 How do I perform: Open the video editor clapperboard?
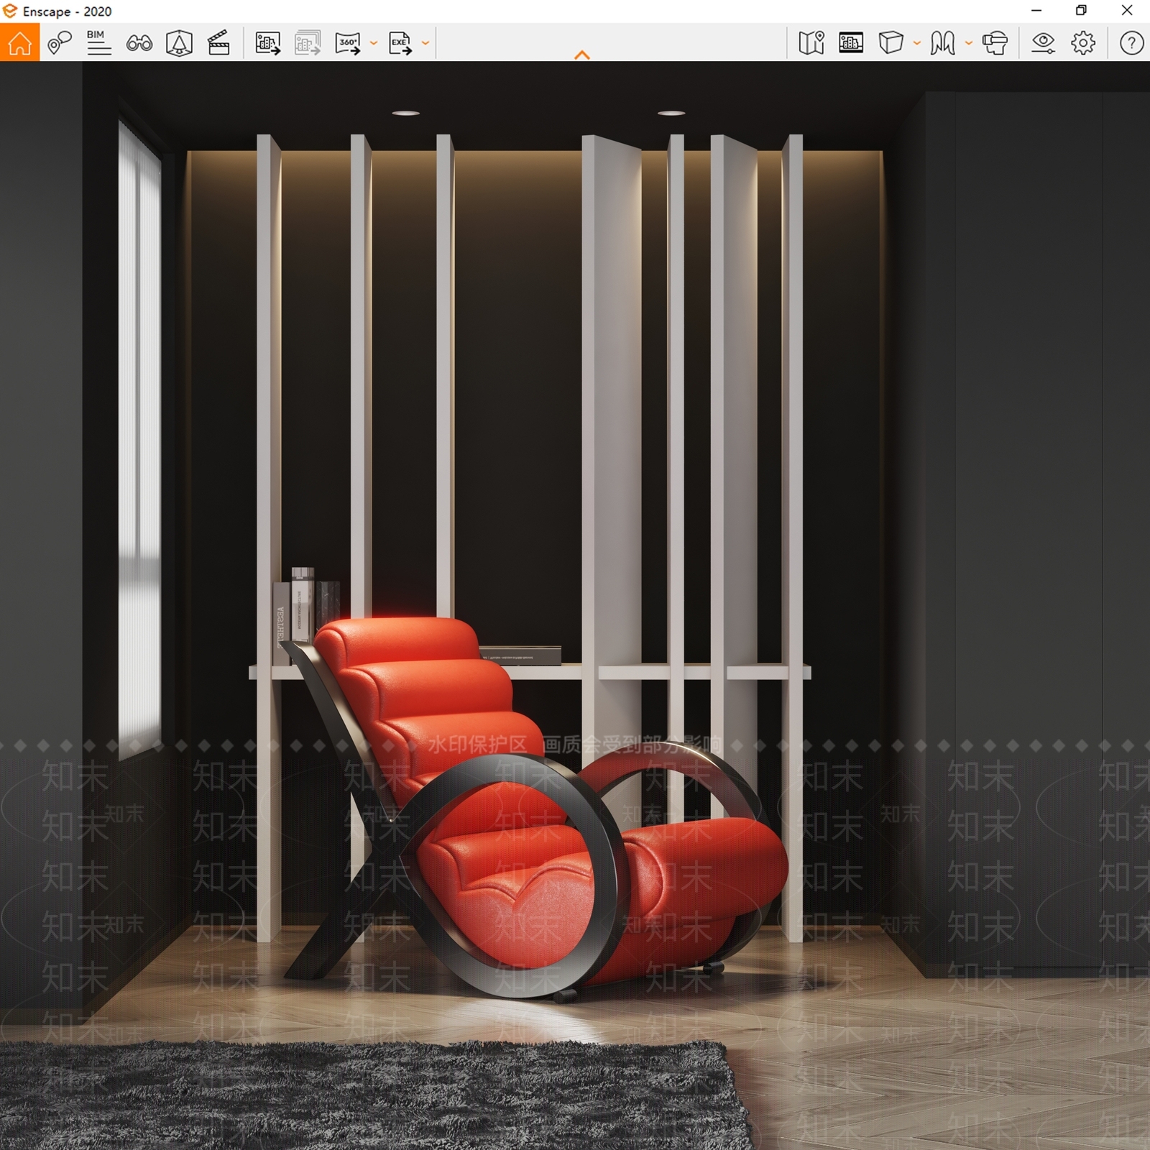tap(218, 43)
